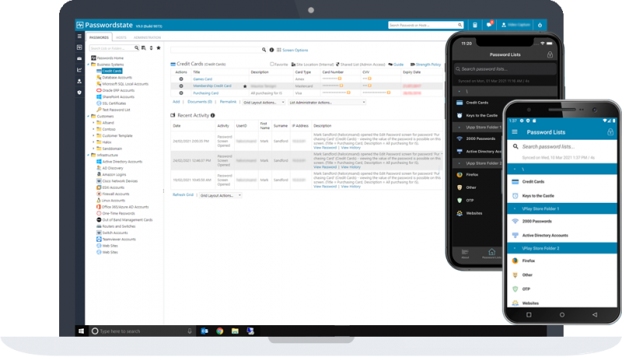Click the Strength Policy link

click(x=428, y=65)
